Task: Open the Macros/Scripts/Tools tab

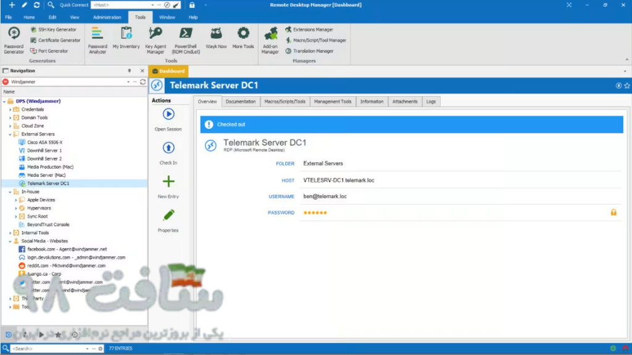Action: pyautogui.click(x=285, y=102)
